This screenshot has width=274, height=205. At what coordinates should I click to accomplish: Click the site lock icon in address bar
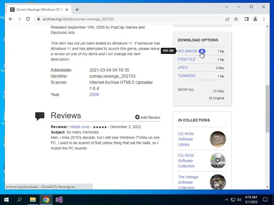(39, 19)
